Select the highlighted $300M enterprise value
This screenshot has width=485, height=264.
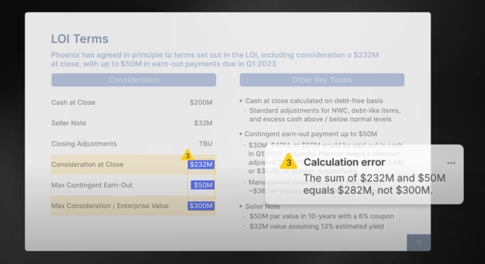[201, 206]
